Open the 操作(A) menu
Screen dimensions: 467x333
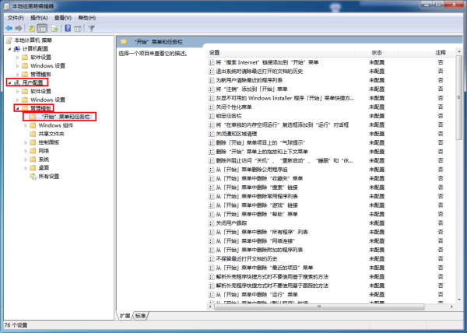[x=39, y=18]
